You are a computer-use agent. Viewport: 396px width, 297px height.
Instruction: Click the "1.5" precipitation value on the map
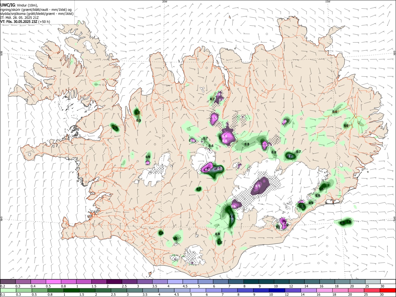(321, 189)
